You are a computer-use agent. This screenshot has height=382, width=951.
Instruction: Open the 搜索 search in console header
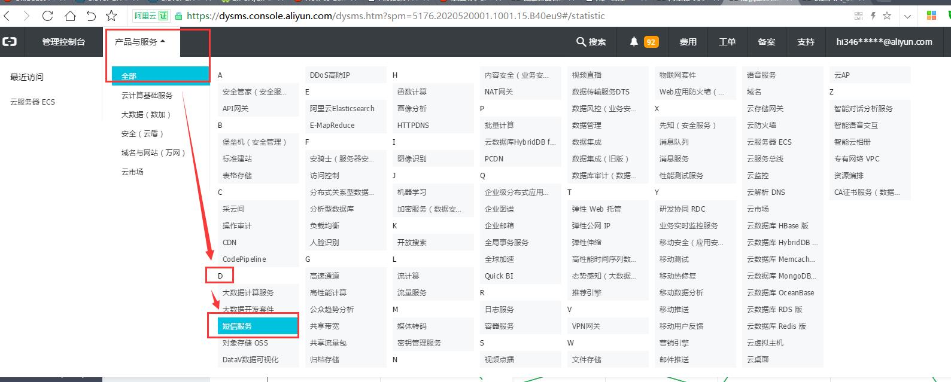tap(591, 42)
